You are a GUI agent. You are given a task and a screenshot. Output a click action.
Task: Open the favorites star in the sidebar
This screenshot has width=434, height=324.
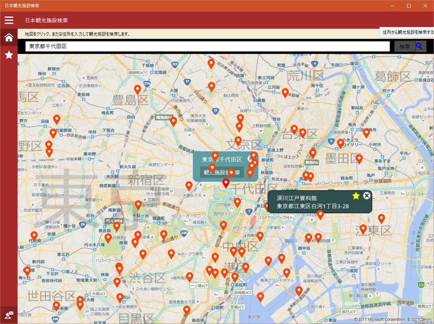[9, 55]
